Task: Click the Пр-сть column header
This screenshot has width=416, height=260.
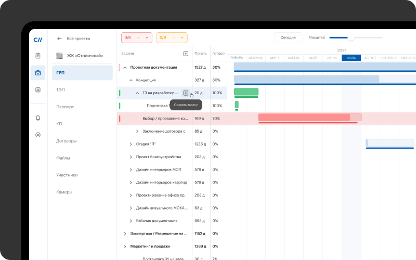Action: (200, 54)
